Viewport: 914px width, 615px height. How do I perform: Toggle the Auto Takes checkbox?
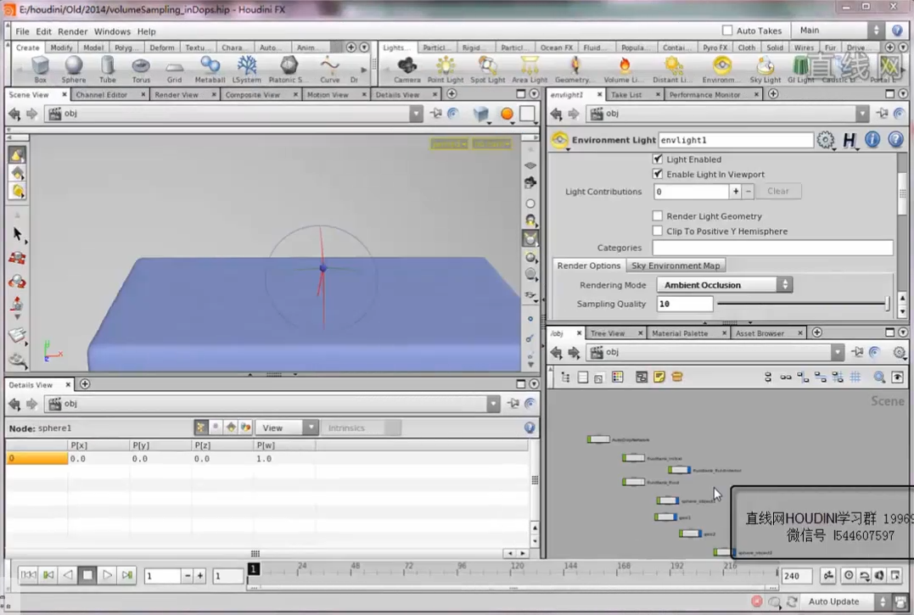tap(727, 31)
